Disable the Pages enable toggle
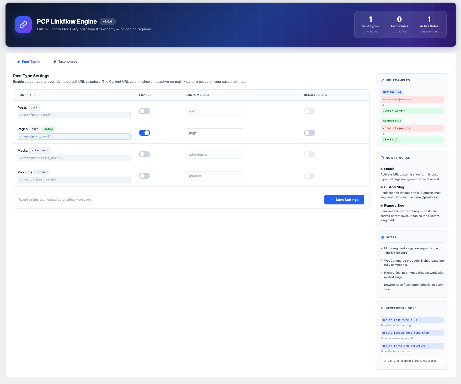 point(144,133)
